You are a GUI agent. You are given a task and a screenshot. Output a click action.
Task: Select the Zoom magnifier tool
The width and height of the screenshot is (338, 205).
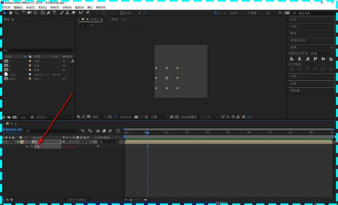pyautogui.click(x=16, y=13)
